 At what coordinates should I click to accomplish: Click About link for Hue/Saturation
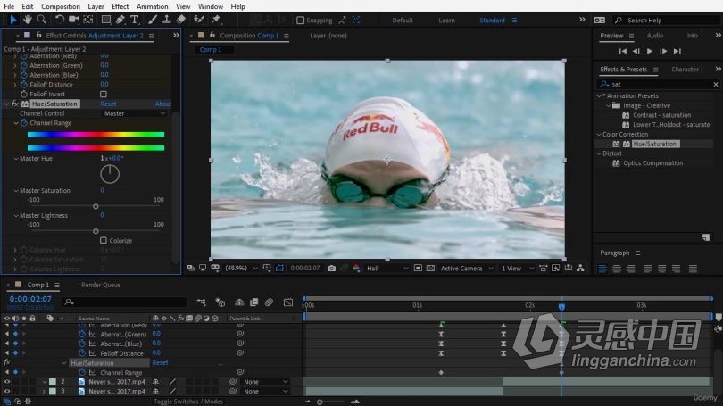pyautogui.click(x=162, y=104)
